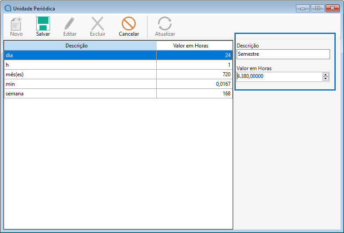Viewport: 344px width, 233px height.
Task: Minimize the Unidade Periódica window
Action: [x=303, y=8]
